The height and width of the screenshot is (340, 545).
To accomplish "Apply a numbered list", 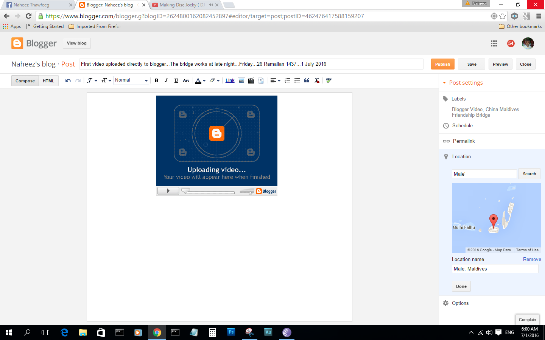I will pos(287,80).
